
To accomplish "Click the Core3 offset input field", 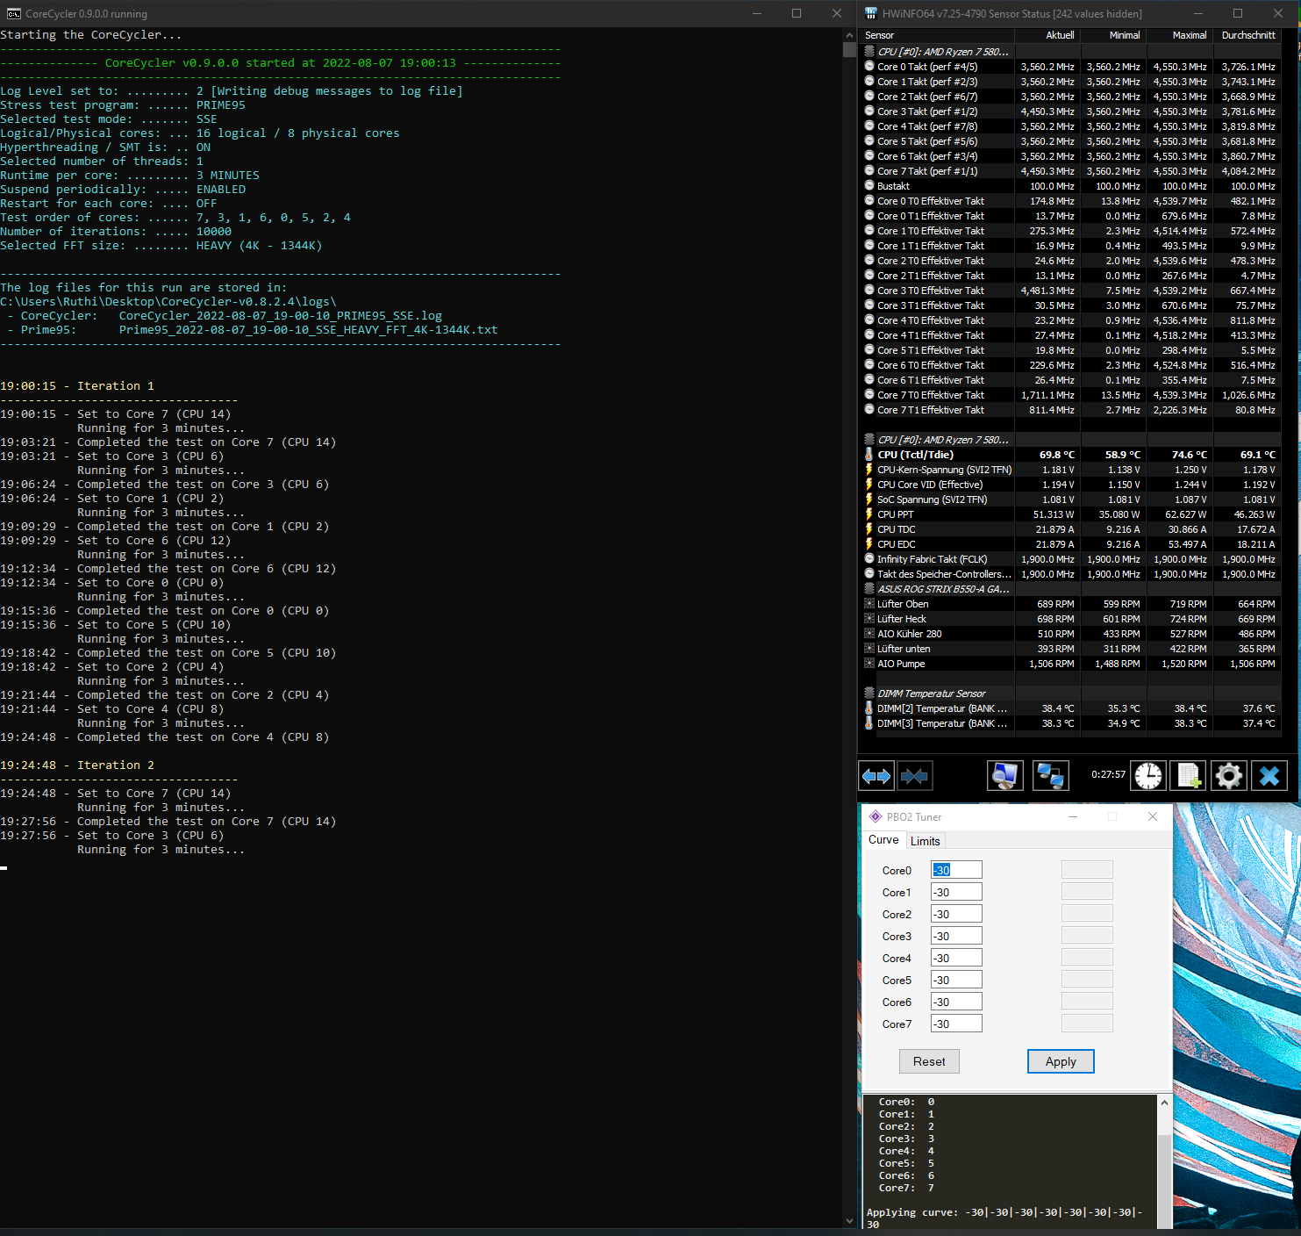I will click(x=956, y=936).
